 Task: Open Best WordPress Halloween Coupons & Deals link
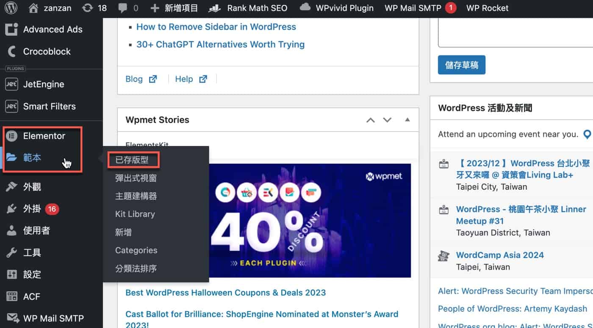click(x=226, y=292)
